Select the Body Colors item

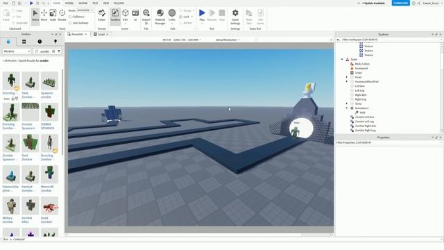tap(362, 64)
